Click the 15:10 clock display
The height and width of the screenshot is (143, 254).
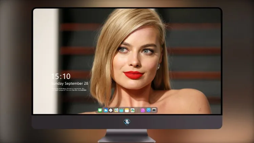click(61, 76)
